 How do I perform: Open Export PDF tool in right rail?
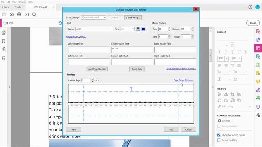click(x=258, y=56)
